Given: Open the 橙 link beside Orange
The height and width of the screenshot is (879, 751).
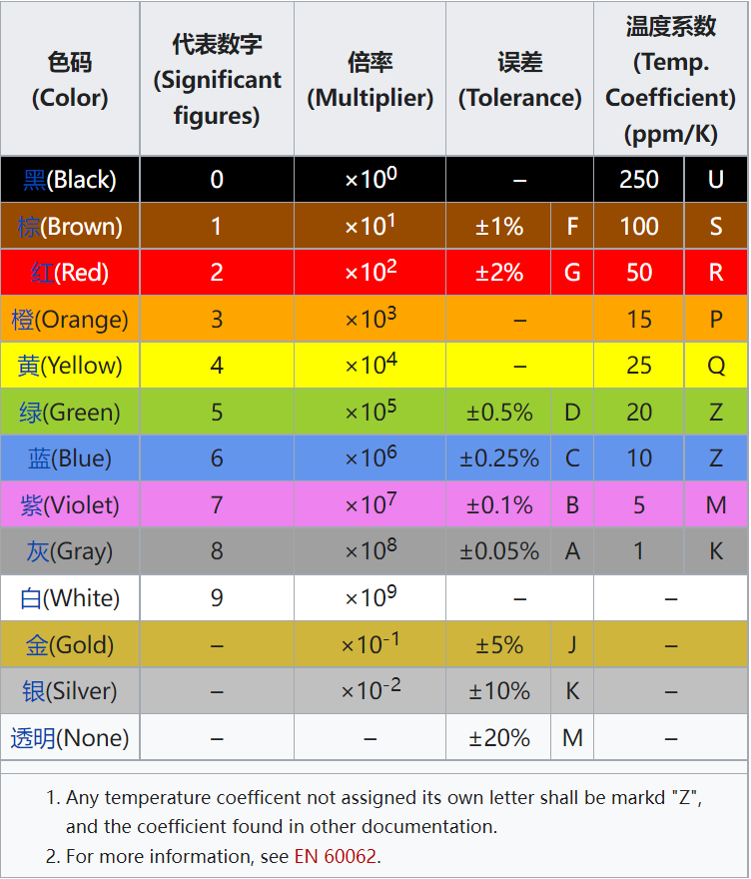Looking at the screenshot, I should pos(22,320).
